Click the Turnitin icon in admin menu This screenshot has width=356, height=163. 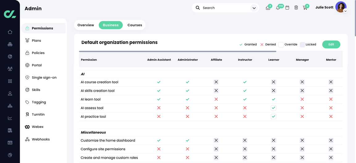point(27,115)
